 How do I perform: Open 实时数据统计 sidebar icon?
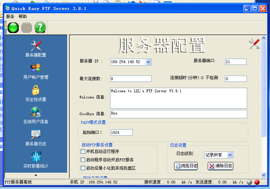tap(36, 160)
